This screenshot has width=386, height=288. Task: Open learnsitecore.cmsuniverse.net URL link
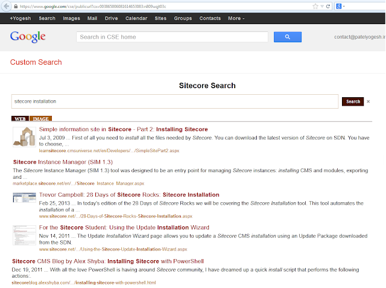[109, 150]
